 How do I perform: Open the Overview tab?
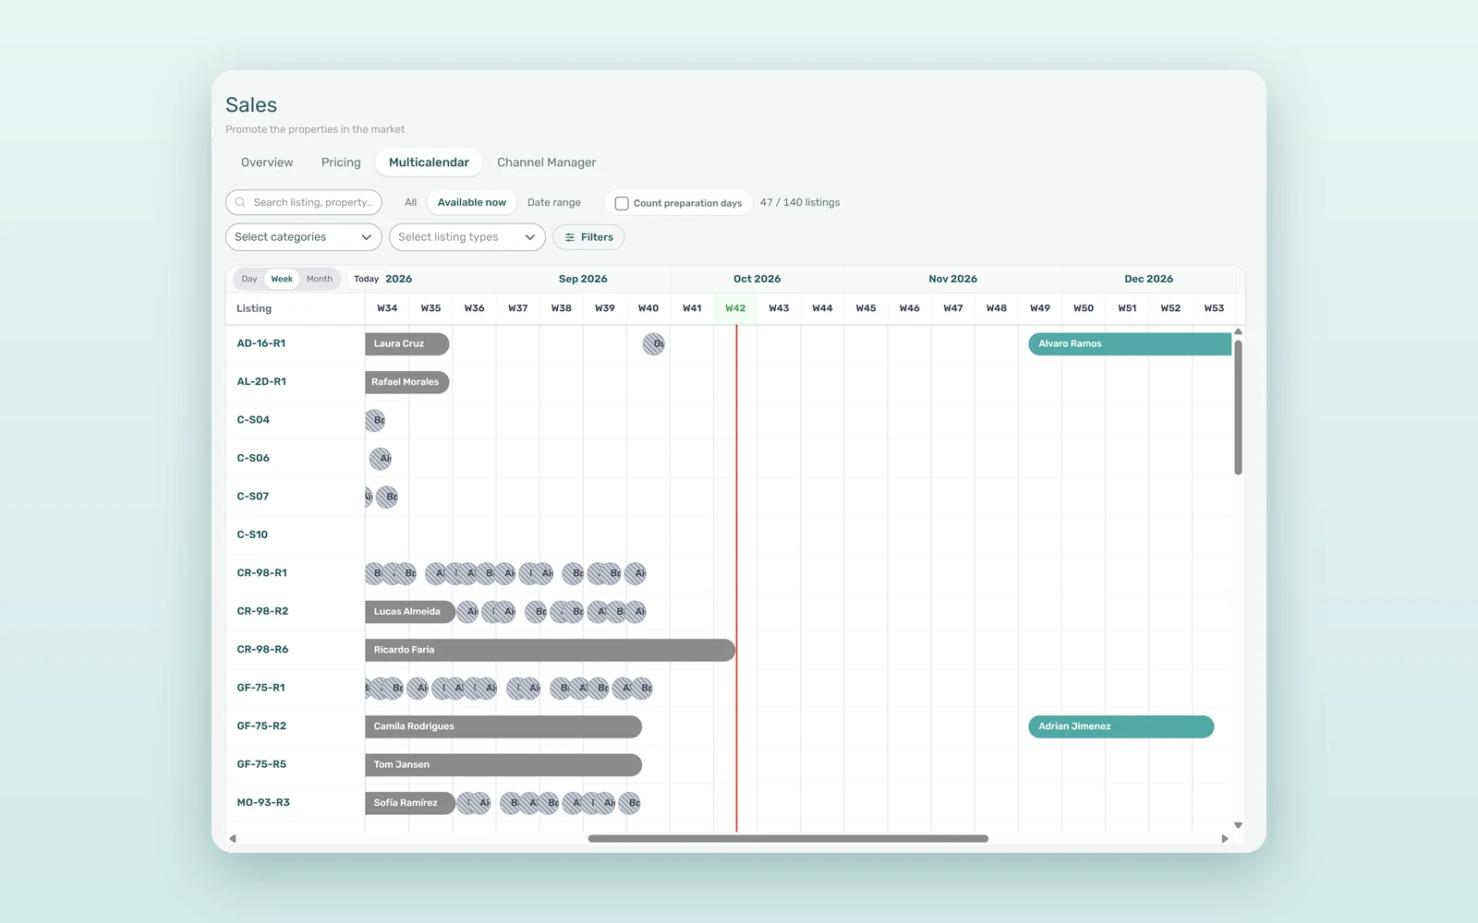pyautogui.click(x=267, y=162)
